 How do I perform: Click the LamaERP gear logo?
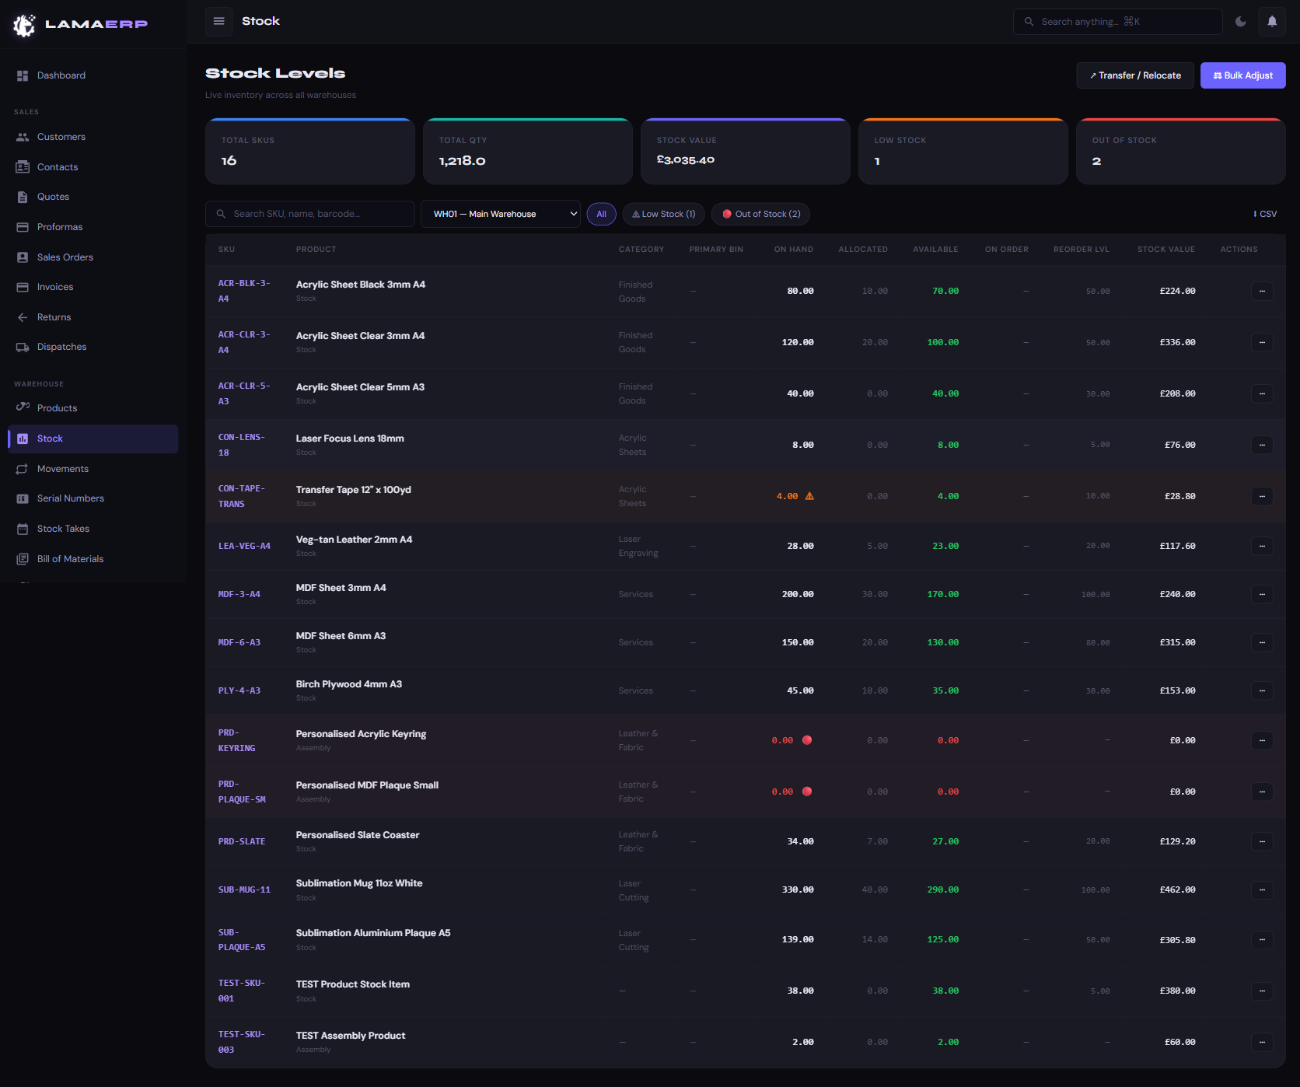point(24,25)
